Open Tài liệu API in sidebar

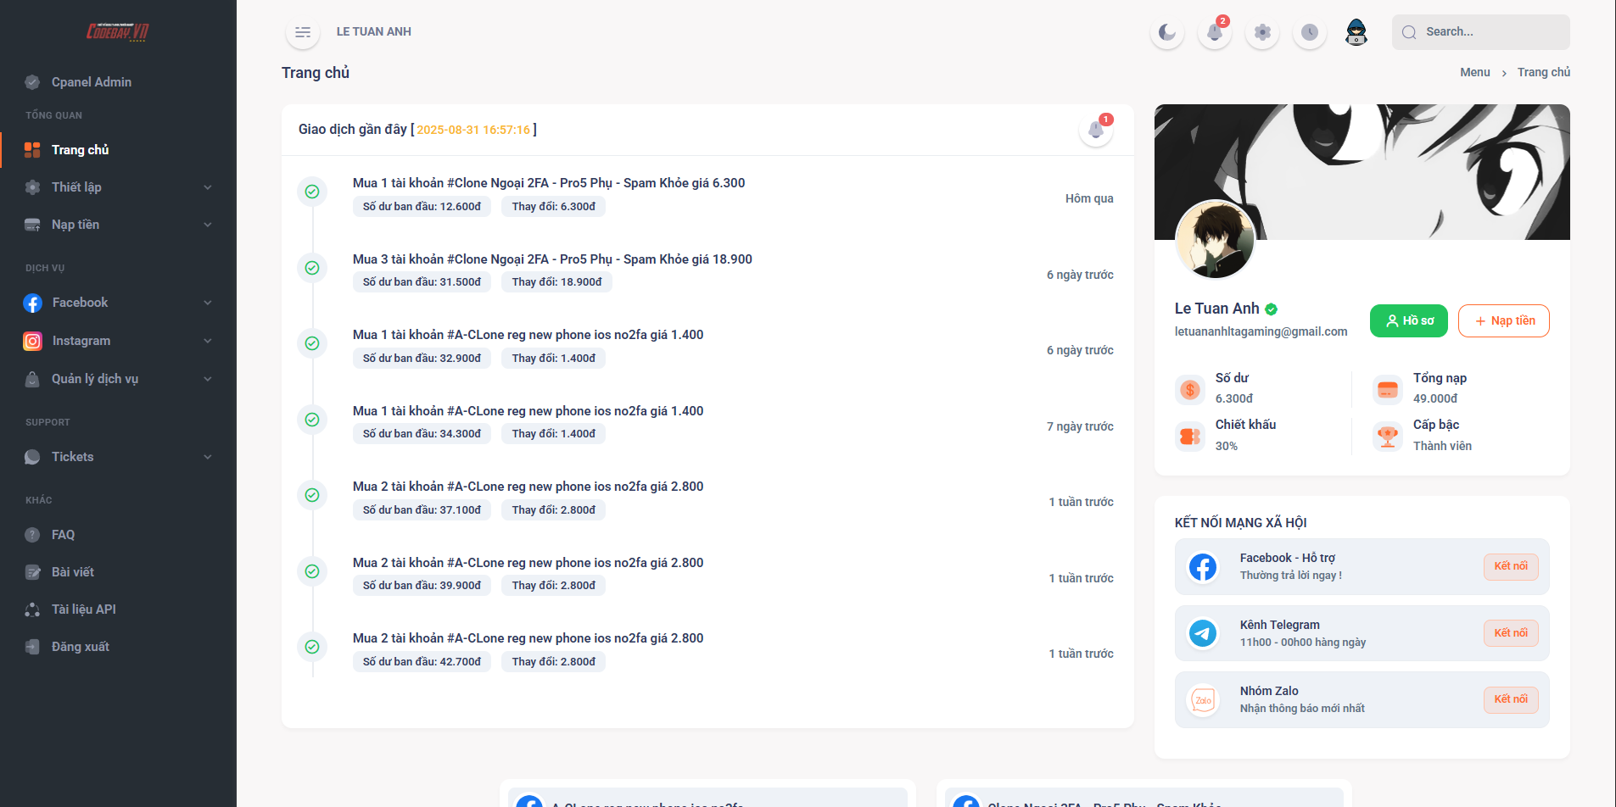pos(83,609)
